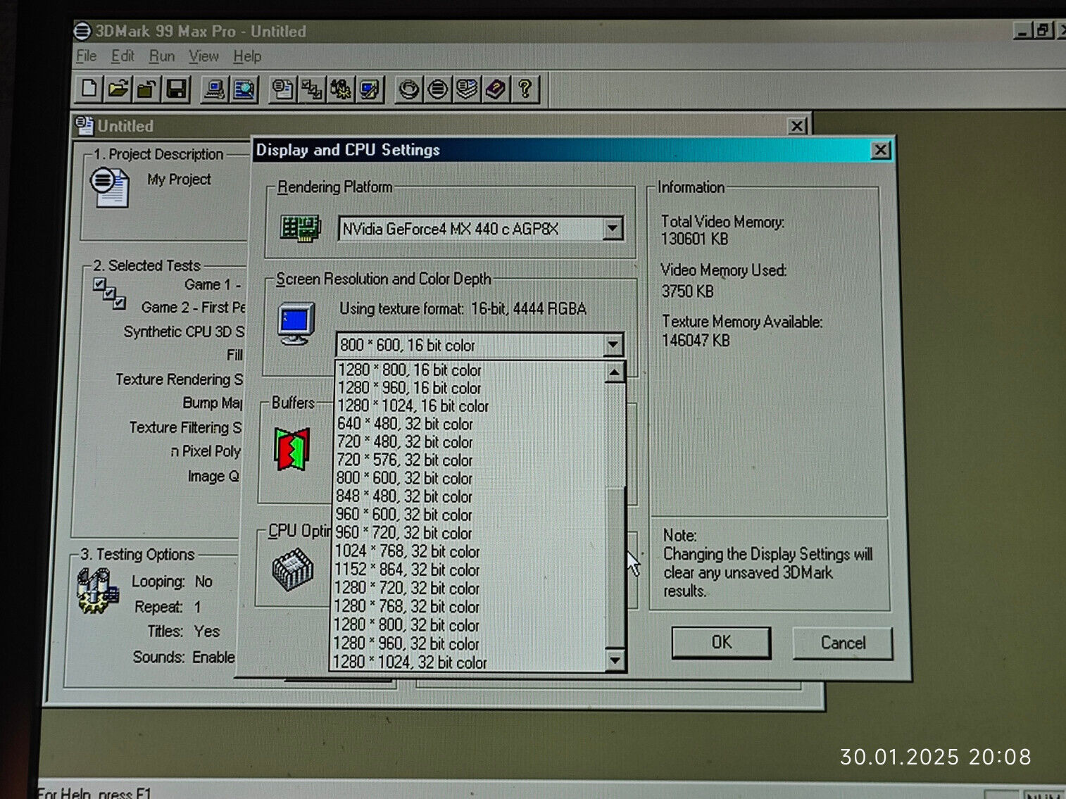1066x799 pixels.
Task: Select 1024 * 768, 32 bit color
Action: (469, 552)
